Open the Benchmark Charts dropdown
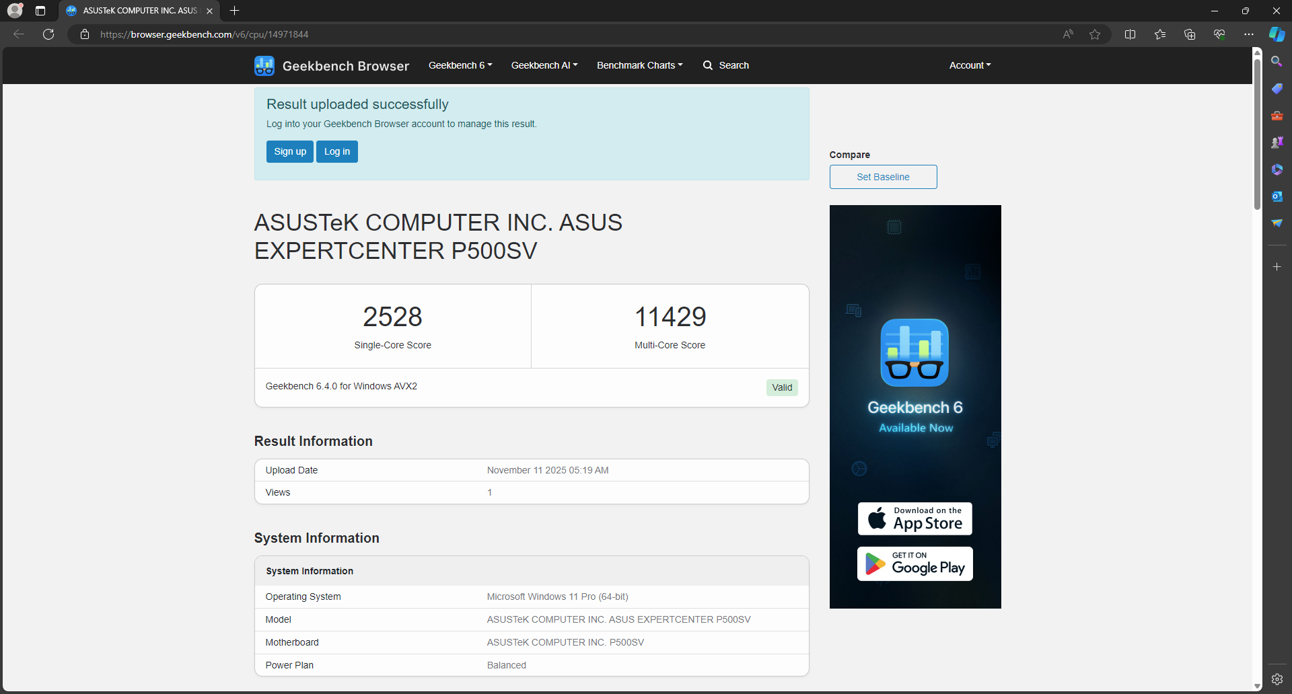The width and height of the screenshot is (1292, 694). coord(639,65)
